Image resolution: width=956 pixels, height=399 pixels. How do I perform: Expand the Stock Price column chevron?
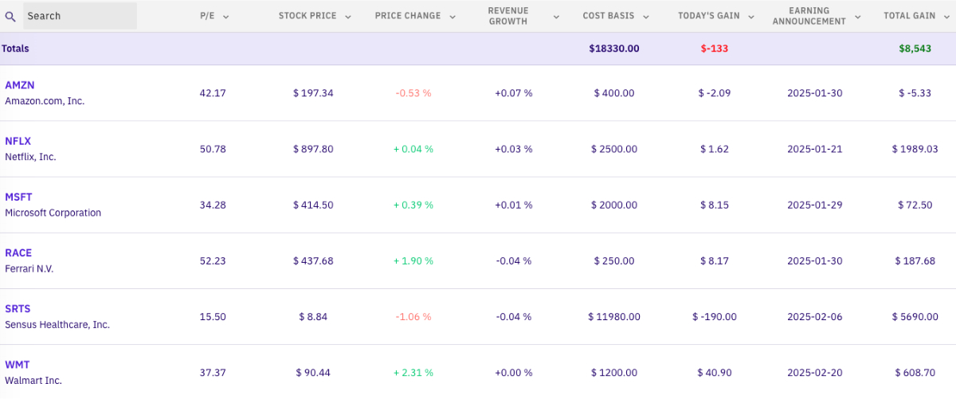(348, 16)
